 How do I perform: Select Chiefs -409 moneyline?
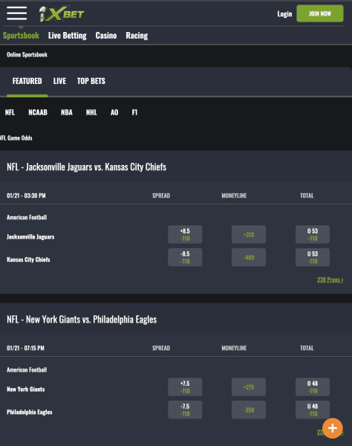[249, 257]
